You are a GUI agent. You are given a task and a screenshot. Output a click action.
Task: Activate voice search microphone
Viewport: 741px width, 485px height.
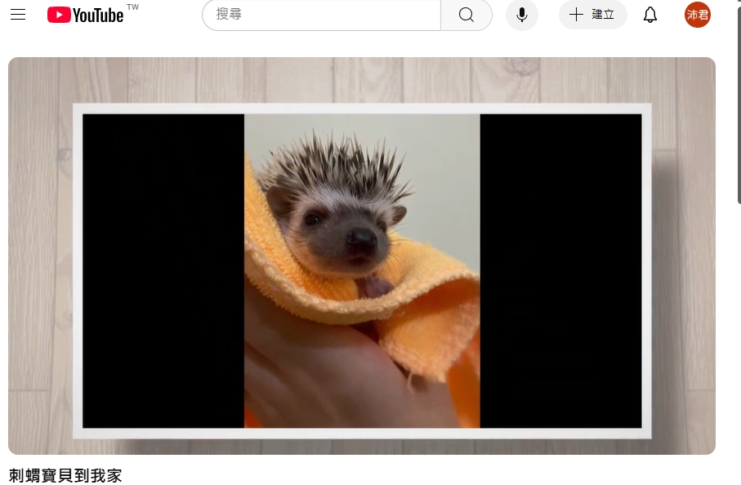pyautogui.click(x=522, y=15)
